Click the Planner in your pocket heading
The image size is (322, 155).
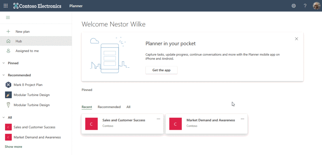(170, 44)
